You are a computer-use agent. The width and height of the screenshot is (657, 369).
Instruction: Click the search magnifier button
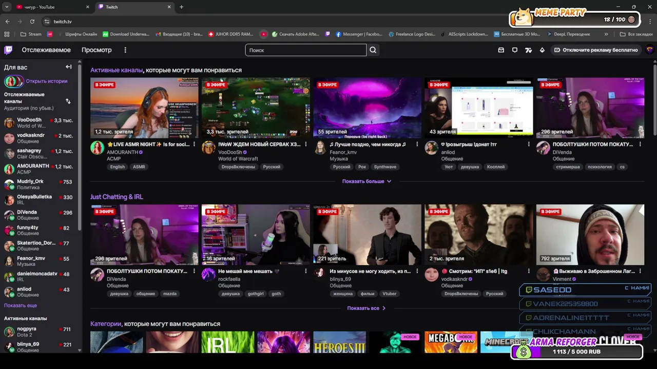373,50
